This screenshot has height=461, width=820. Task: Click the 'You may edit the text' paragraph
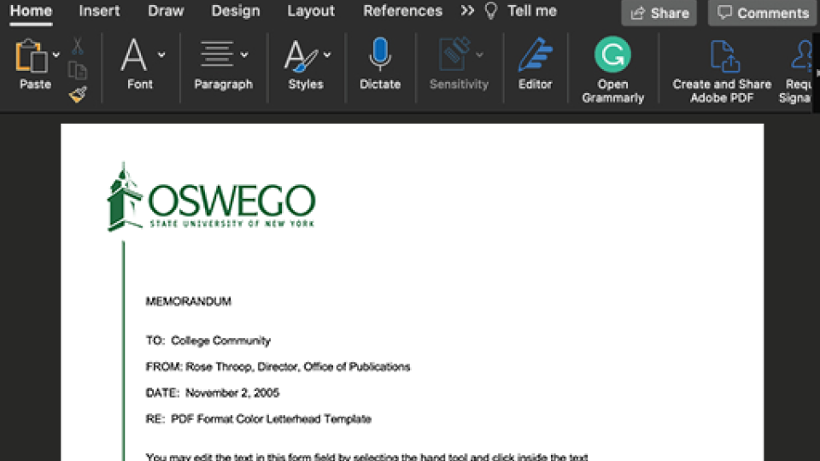coord(366,456)
